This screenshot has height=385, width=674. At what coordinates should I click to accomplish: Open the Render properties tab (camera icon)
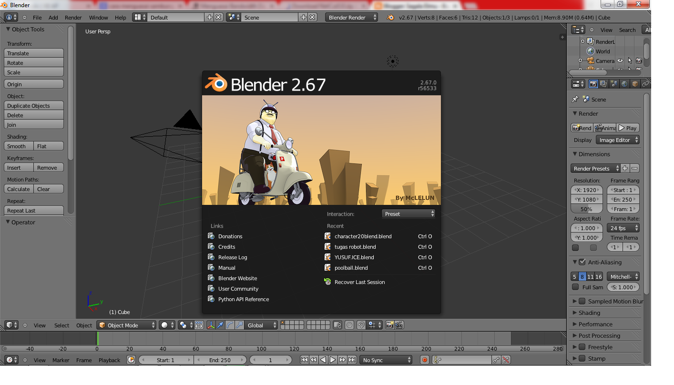[x=593, y=84]
